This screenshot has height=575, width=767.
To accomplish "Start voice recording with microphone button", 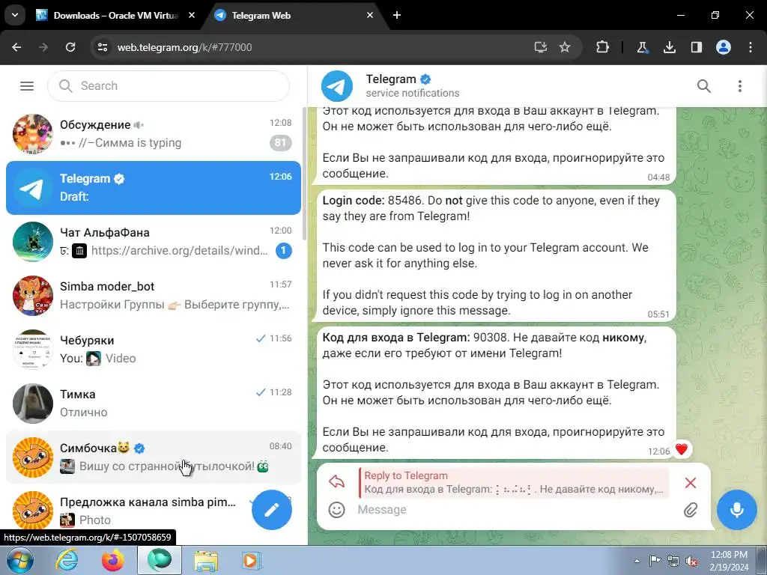I will tap(737, 510).
